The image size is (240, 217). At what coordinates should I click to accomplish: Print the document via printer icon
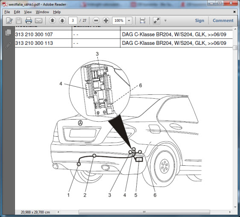(29, 21)
